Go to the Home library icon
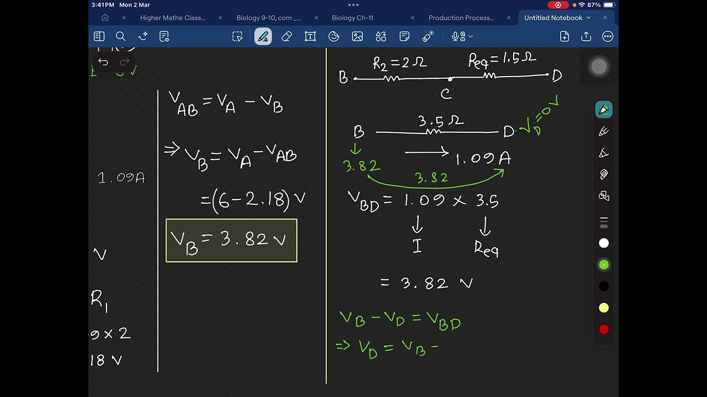The height and width of the screenshot is (397, 707). coord(105,18)
